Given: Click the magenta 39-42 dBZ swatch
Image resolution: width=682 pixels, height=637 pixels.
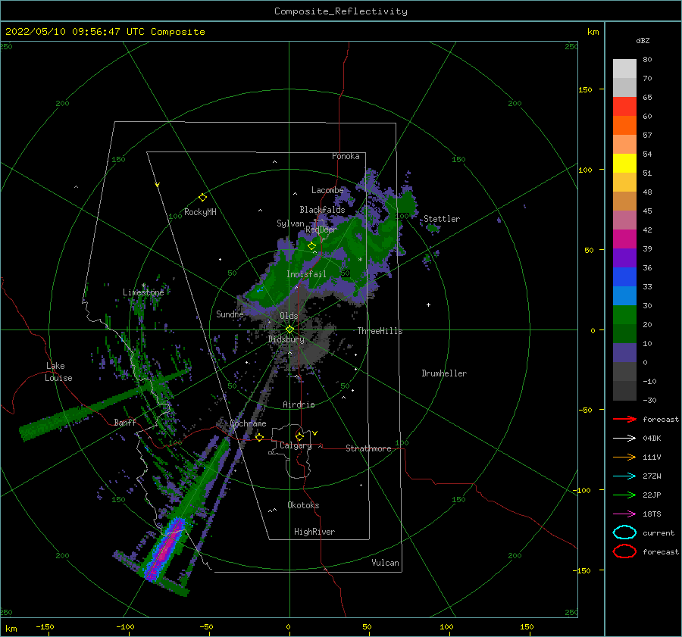Looking at the screenshot, I should [624, 239].
